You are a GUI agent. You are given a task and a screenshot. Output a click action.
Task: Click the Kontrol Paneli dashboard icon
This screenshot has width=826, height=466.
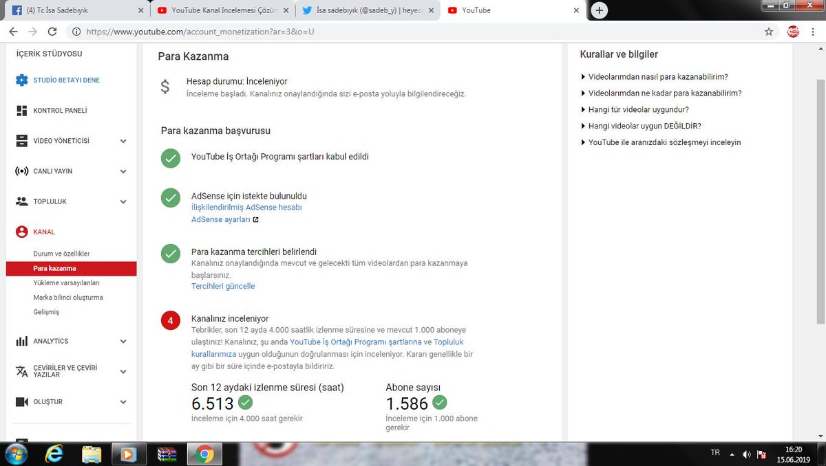pyautogui.click(x=21, y=111)
